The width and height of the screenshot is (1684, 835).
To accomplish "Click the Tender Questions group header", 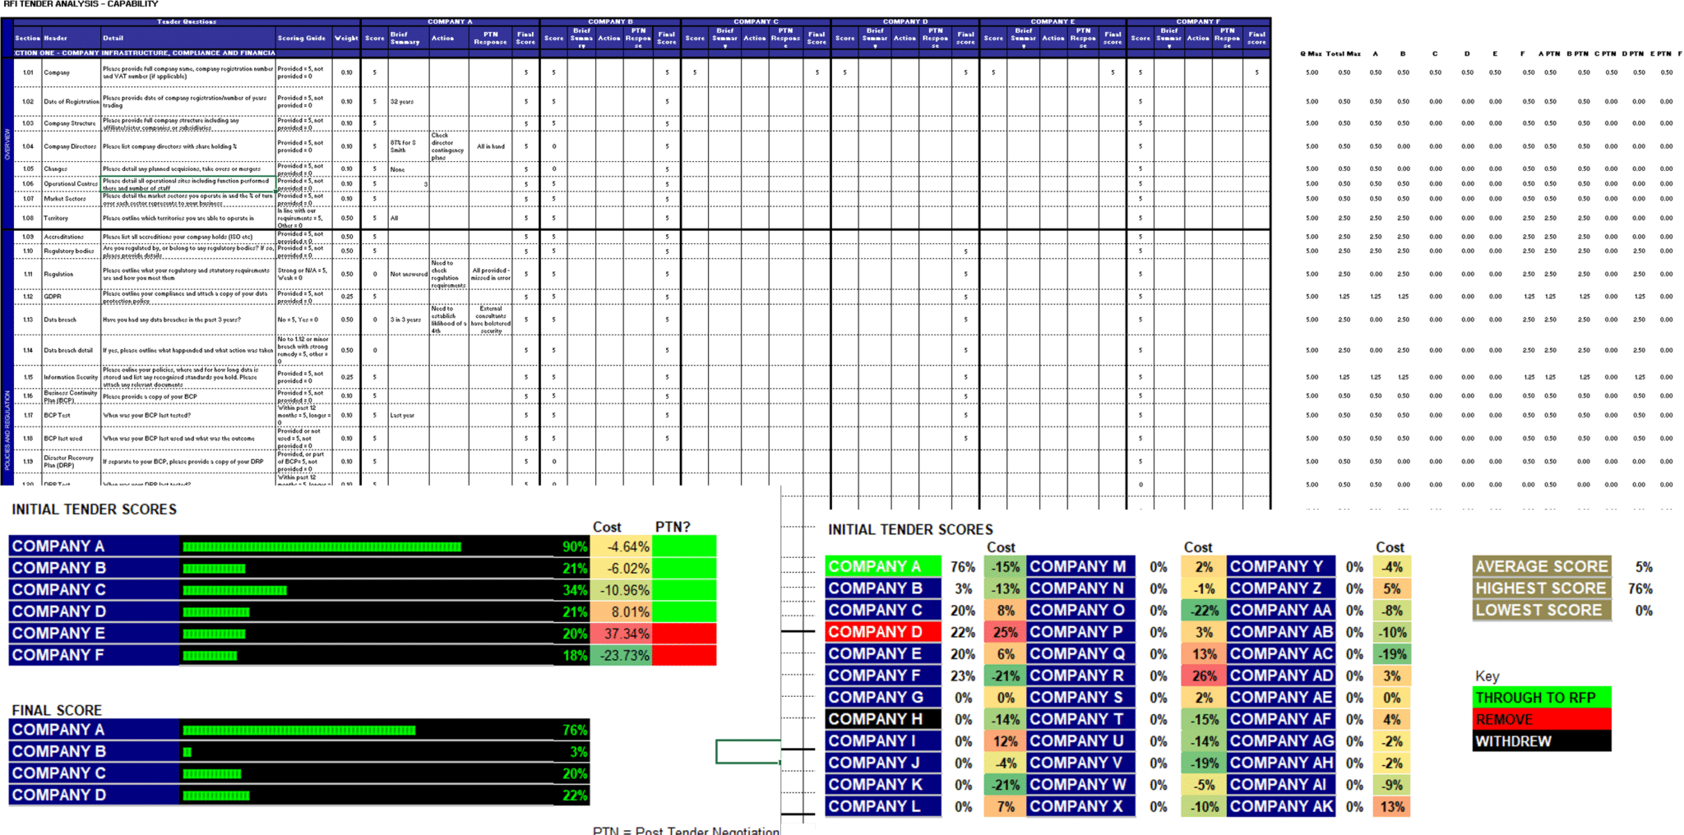I will coord(187,21).
